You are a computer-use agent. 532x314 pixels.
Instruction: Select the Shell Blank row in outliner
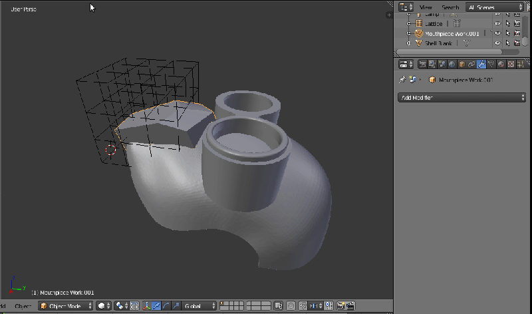(438, 43)
